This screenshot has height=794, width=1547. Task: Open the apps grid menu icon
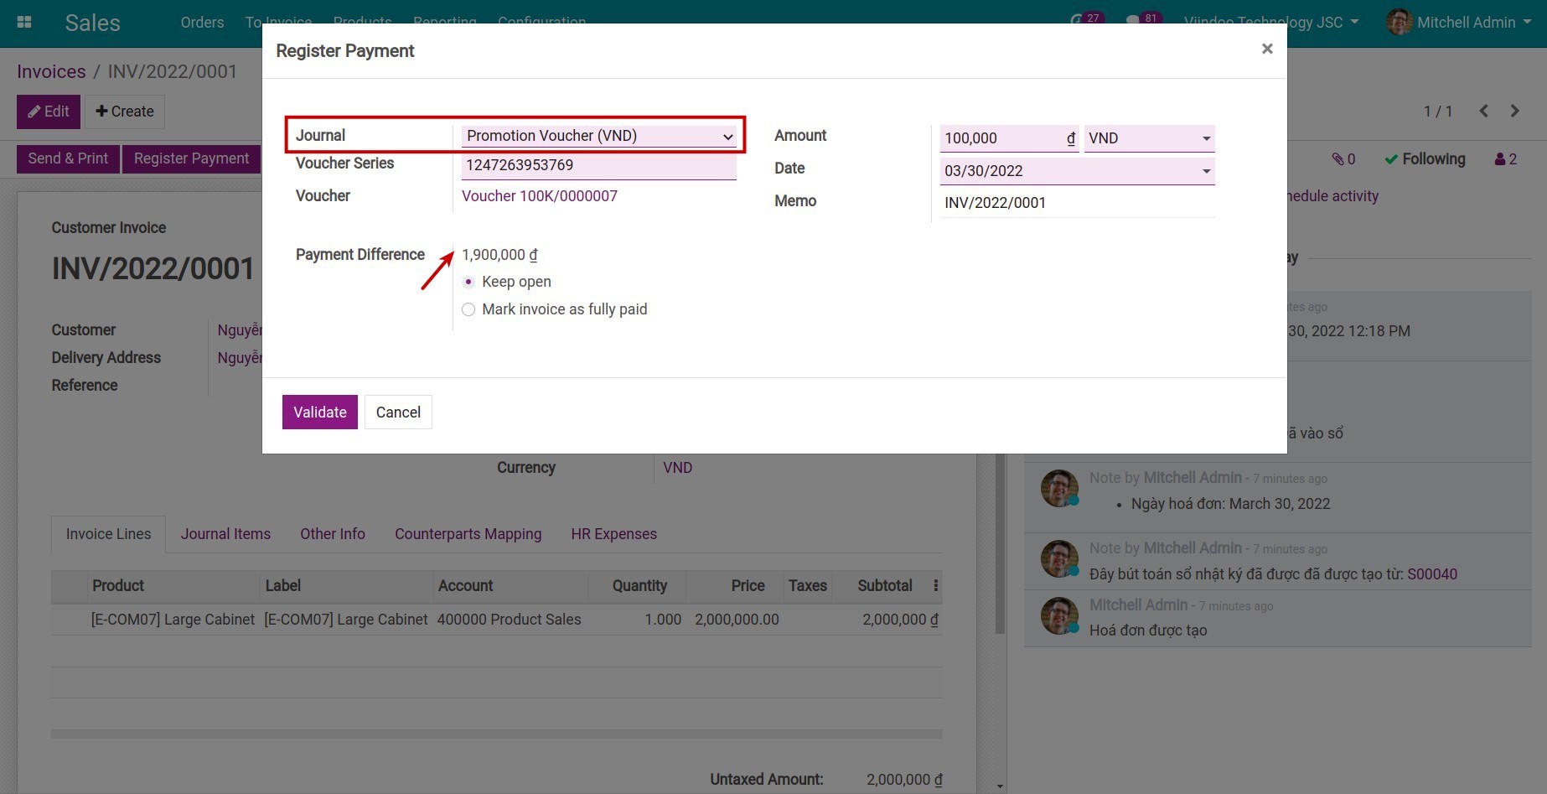point(24,23)
